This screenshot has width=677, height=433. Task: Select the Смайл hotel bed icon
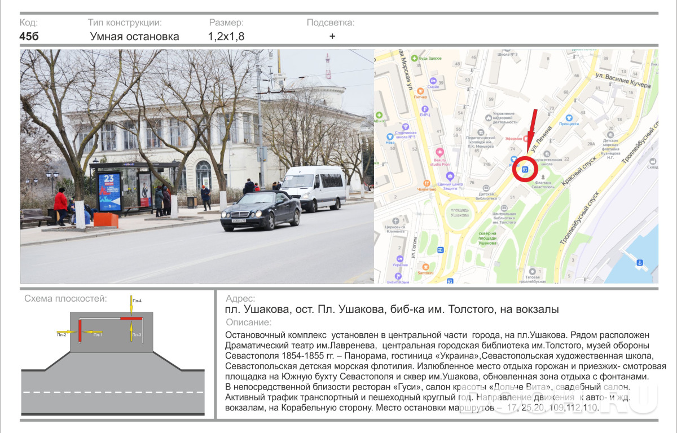point(433,80)
